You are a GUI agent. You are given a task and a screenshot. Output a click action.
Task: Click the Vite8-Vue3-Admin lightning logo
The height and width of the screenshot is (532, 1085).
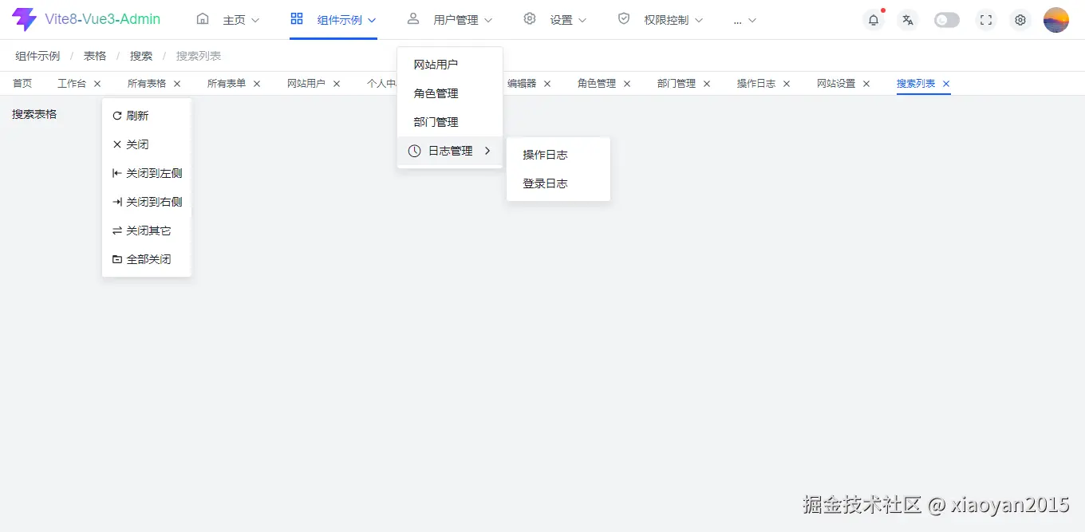(25, 19)
